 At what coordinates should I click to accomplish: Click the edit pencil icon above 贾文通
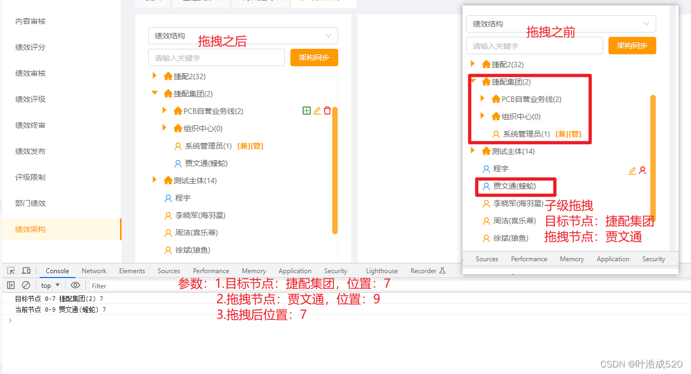[x=631, y=170]
